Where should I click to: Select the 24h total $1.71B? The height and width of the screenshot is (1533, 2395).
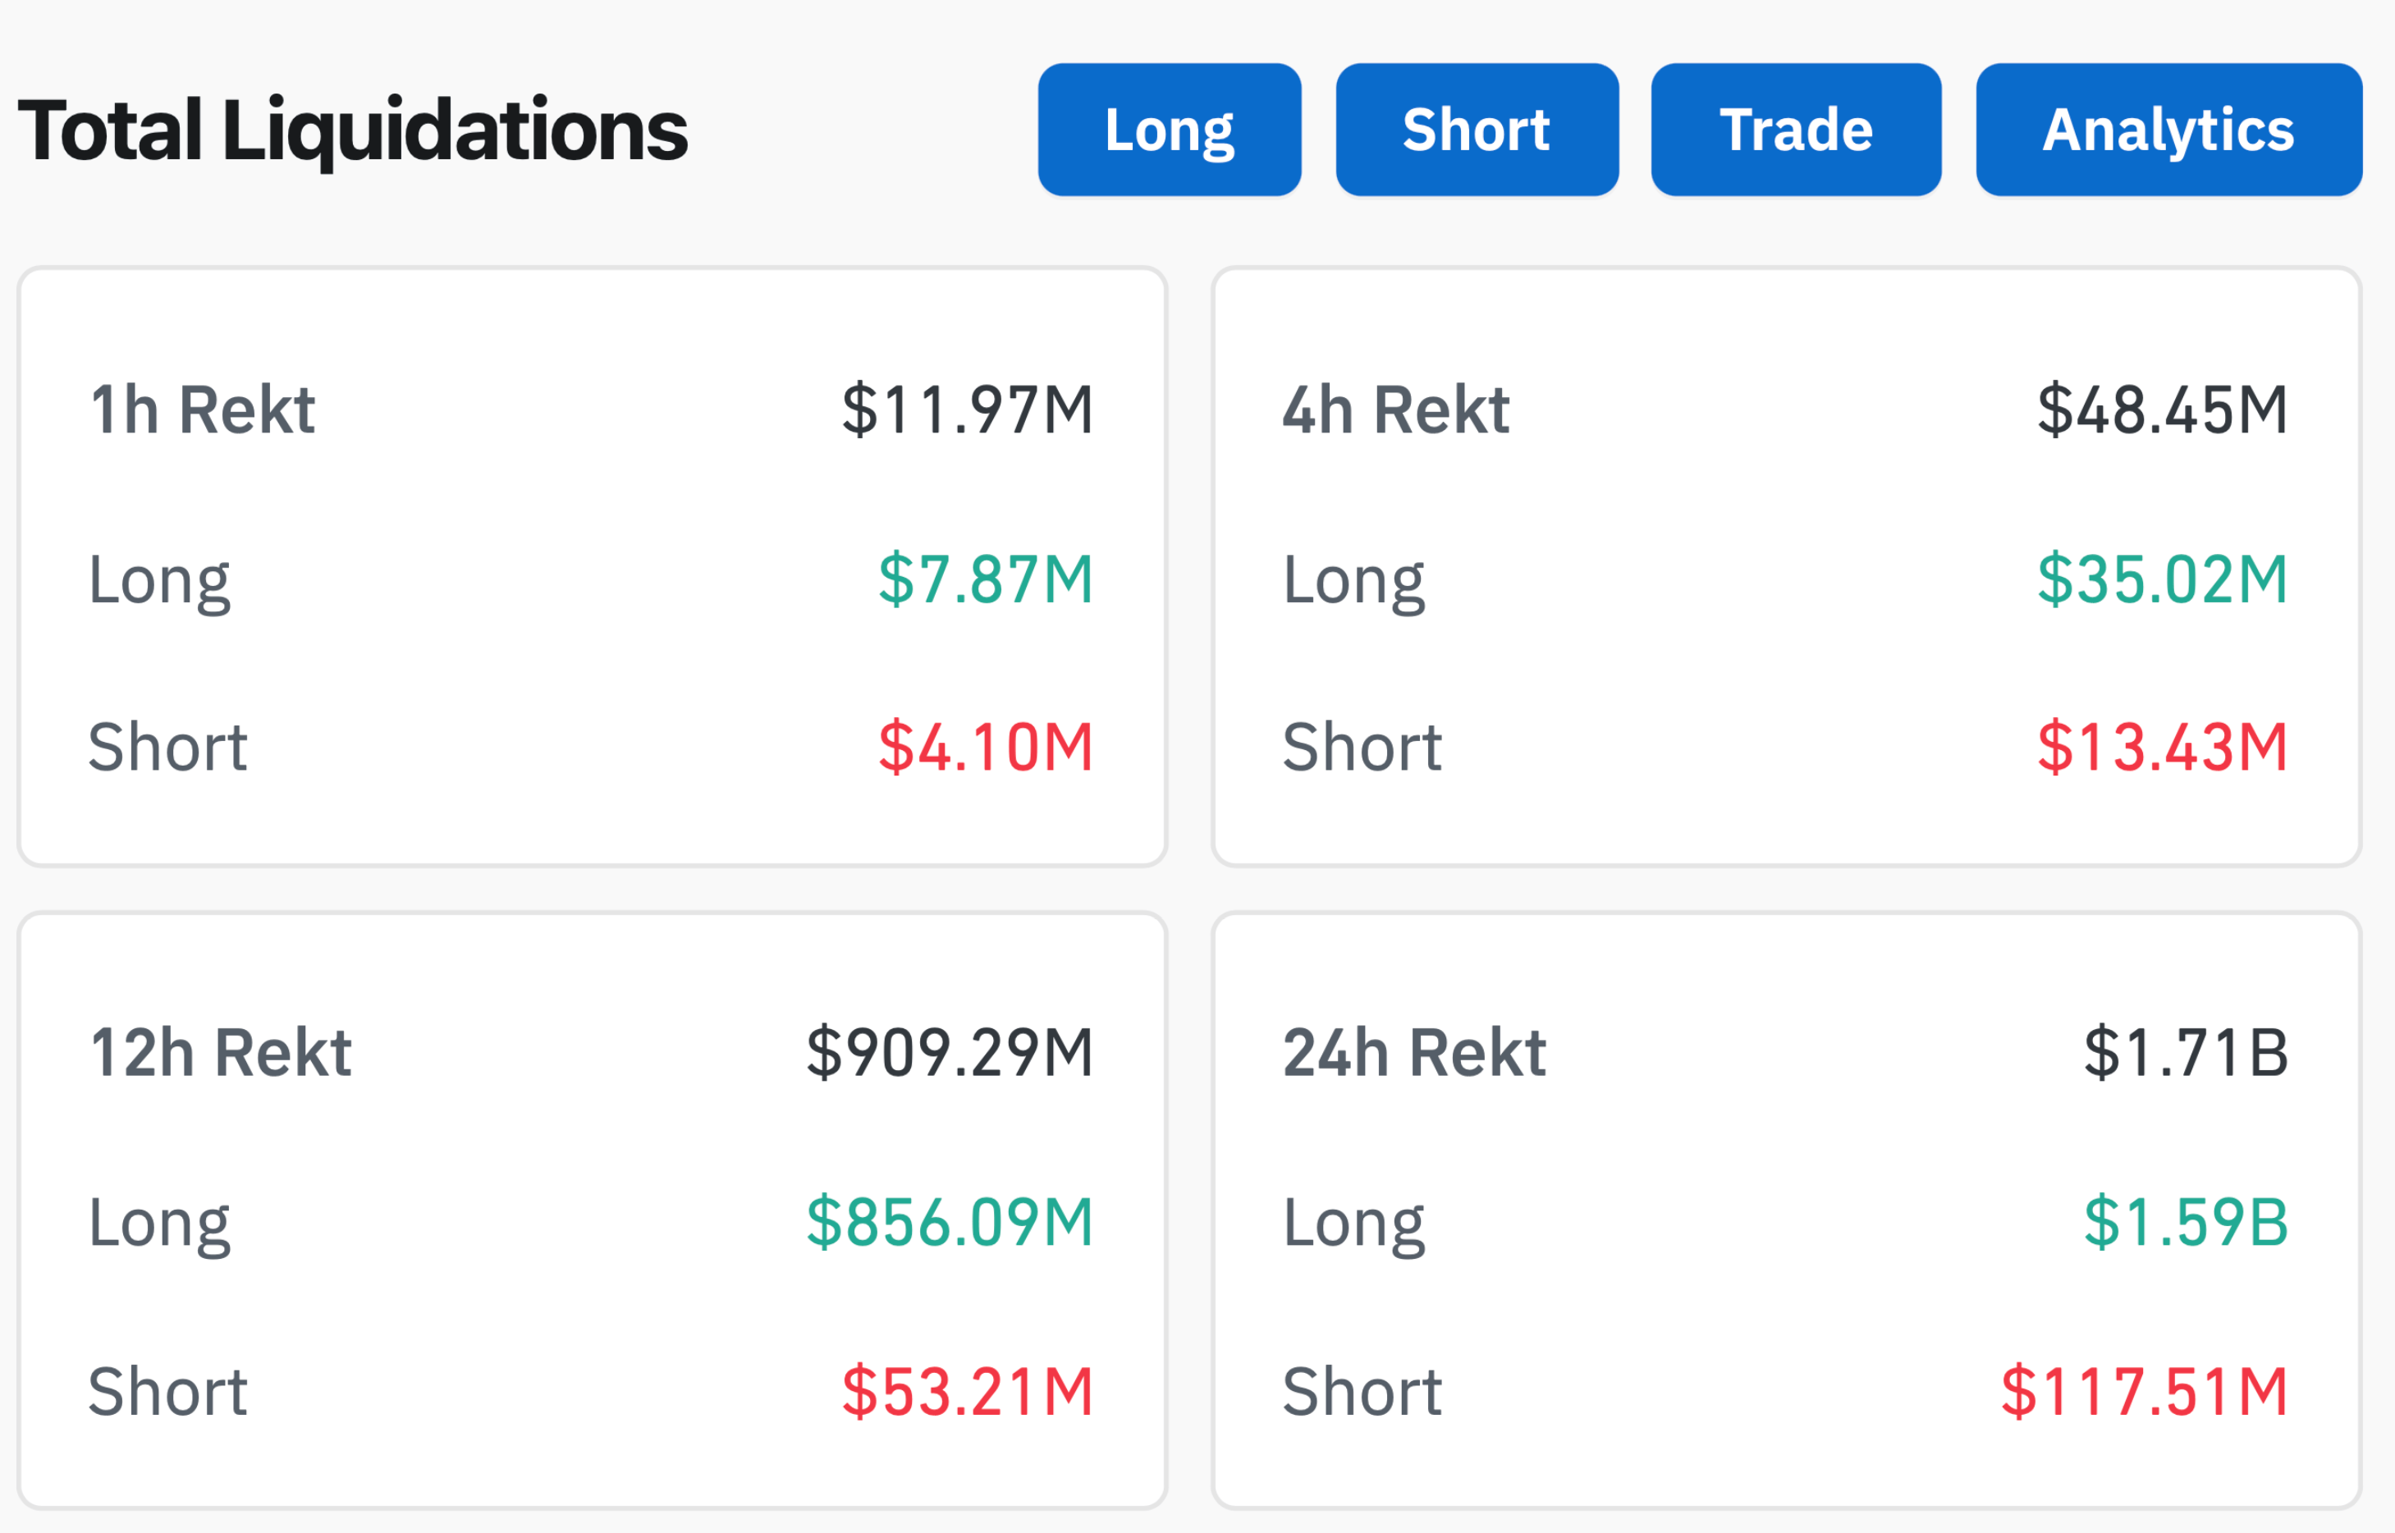pos(2185,1052)
